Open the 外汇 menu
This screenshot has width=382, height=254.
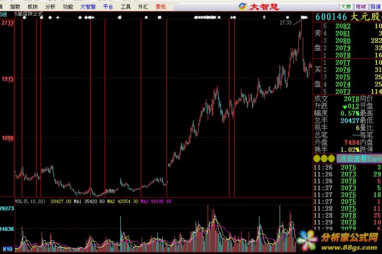coord(143,6)
